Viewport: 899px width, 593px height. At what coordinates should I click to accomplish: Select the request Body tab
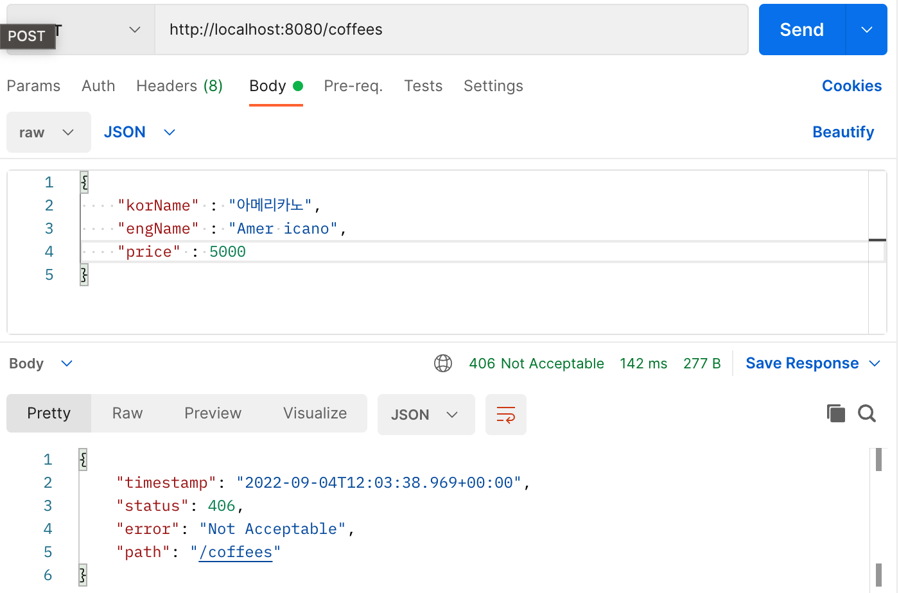pos(276,86)
